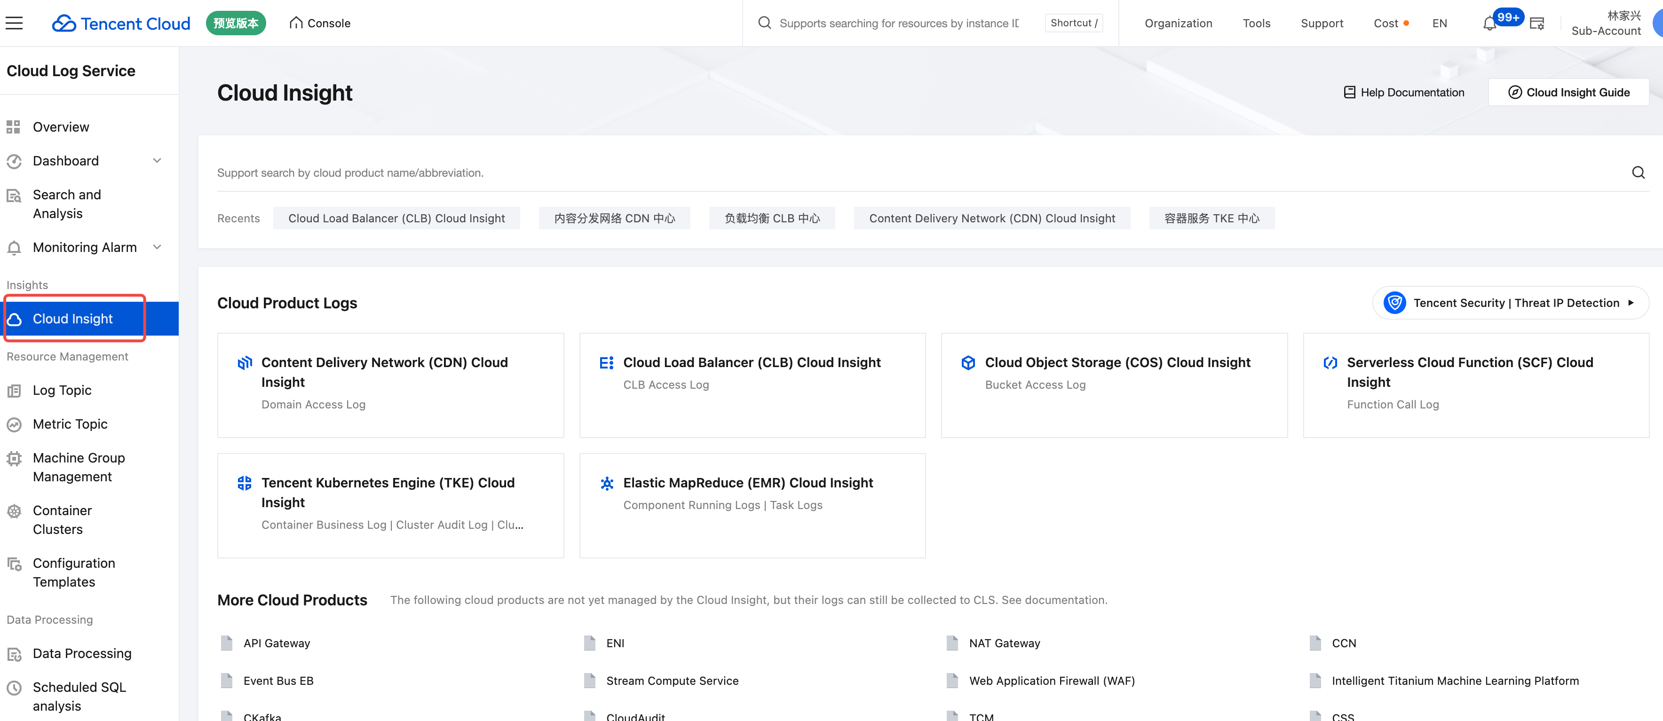Switch language using EN selector

[1439, 23]
